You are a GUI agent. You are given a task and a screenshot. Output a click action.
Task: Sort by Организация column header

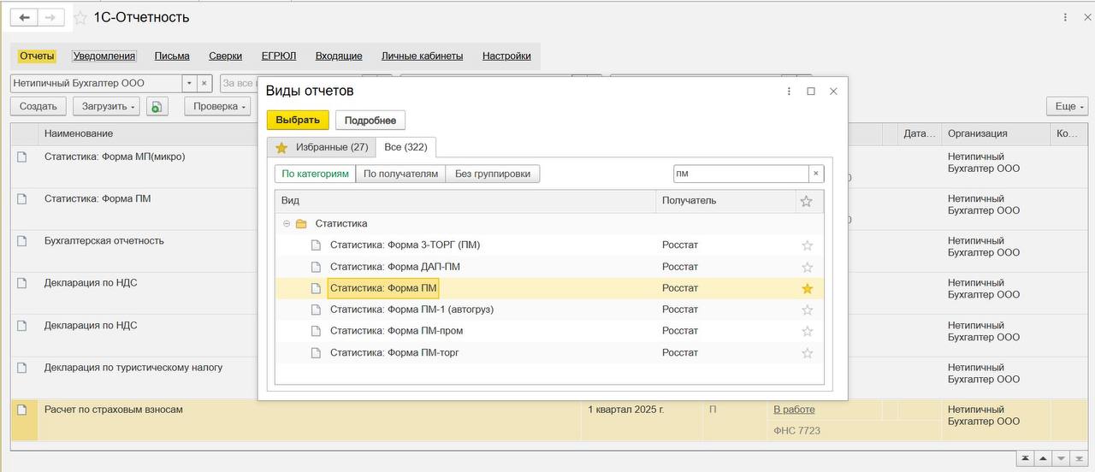995,134
